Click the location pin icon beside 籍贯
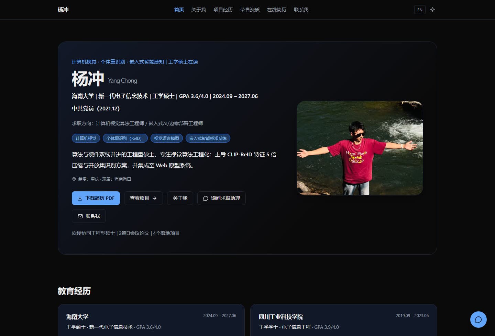Viewport: 495px width, 336px height. pos(74,179)
